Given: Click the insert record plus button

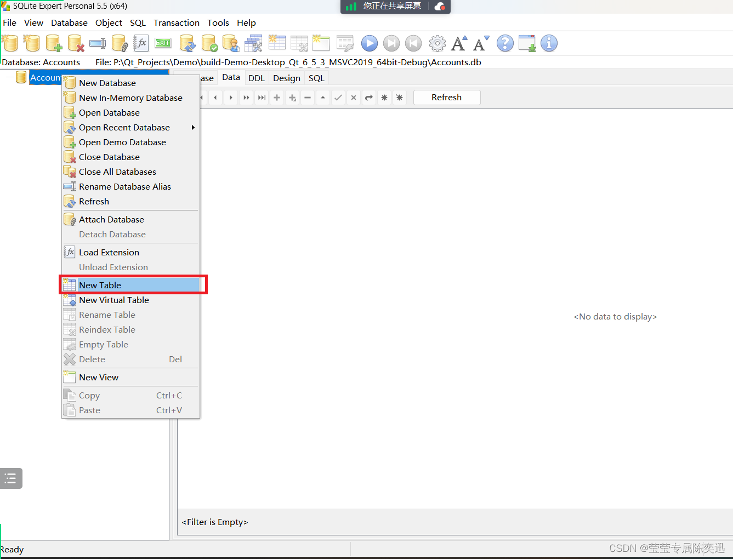Looking at the screenshot, I should (x=277, y=98).
